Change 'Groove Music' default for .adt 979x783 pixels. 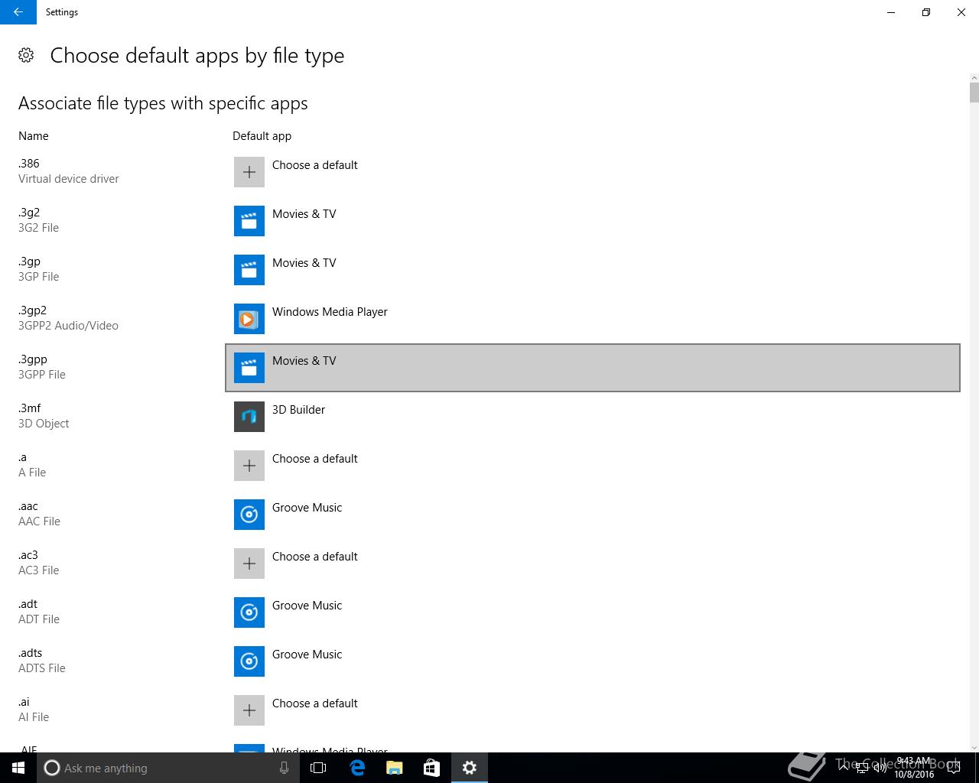coord(307,606)
